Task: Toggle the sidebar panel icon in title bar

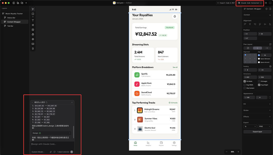Action: 14,3
